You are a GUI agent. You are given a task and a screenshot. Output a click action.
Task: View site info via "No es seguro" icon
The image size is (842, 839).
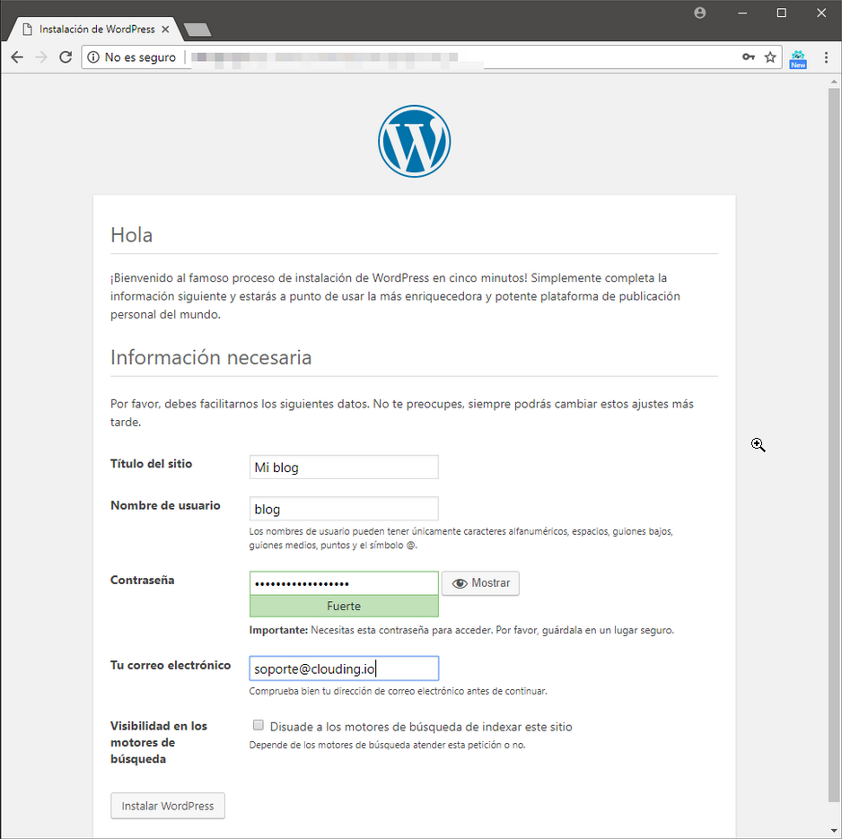[93, 57]
